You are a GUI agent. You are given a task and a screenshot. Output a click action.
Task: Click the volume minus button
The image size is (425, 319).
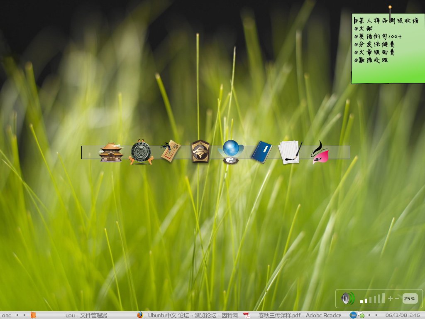pyautogui.click(x=397, y=298)
